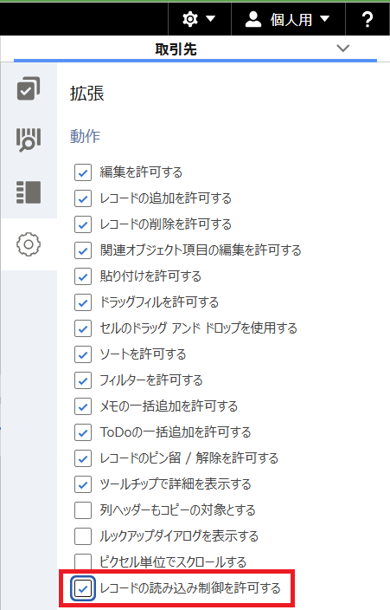
Task: Select the gear settings sidebar tab
Action: tap(29, 244)
